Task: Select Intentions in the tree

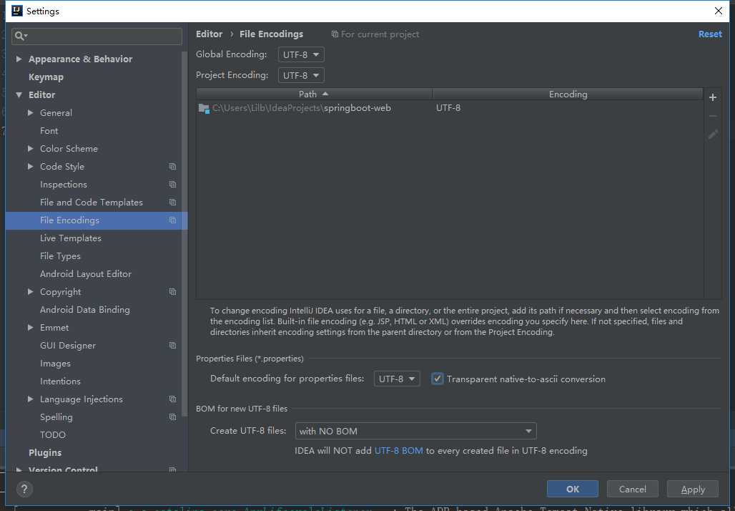Action: [x=61, y=381]
